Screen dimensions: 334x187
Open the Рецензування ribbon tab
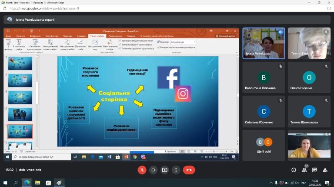[115, 36]
